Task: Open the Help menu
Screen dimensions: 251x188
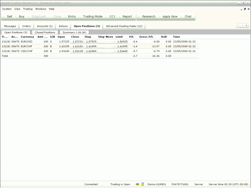Action: coord(51,9)
